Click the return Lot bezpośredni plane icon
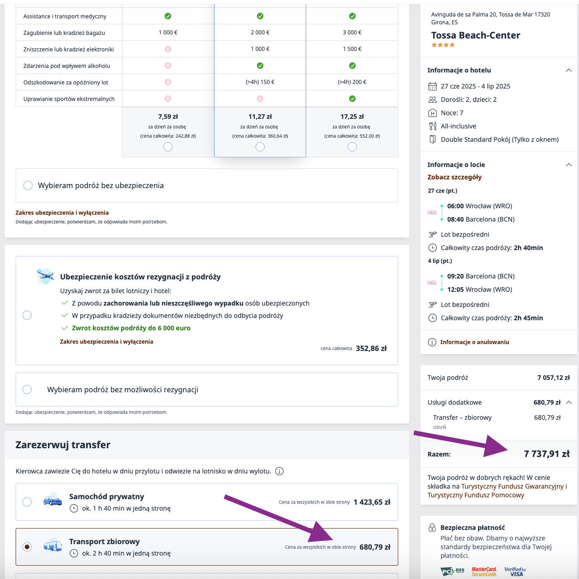 click(x=432, y=305)
